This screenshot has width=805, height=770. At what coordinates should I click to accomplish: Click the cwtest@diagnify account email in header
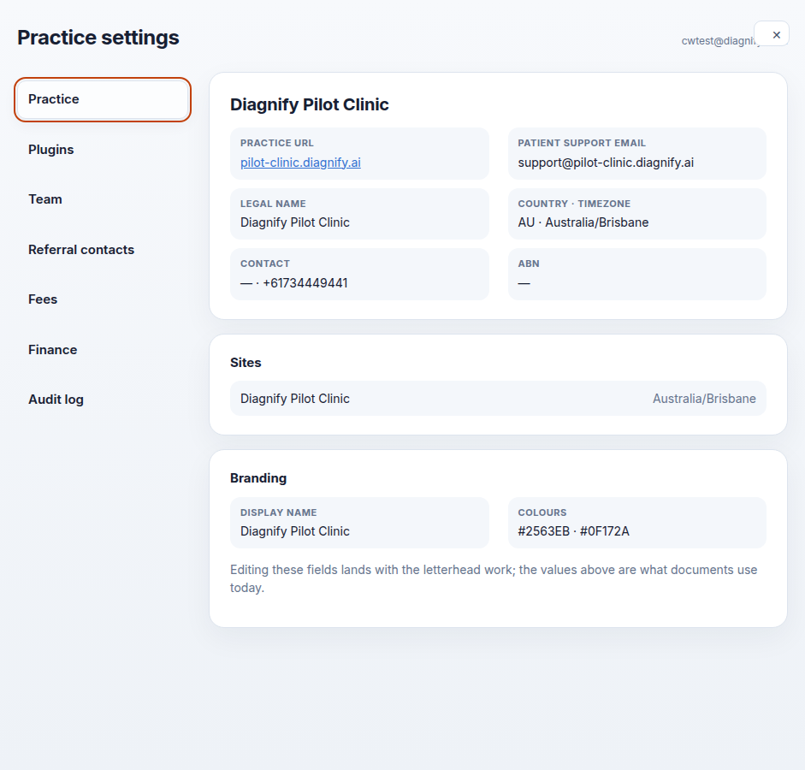coord(719,41)
